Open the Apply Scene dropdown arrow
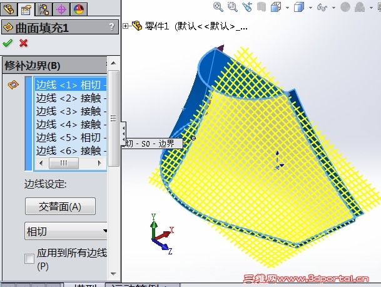 (x=371, y=8)
